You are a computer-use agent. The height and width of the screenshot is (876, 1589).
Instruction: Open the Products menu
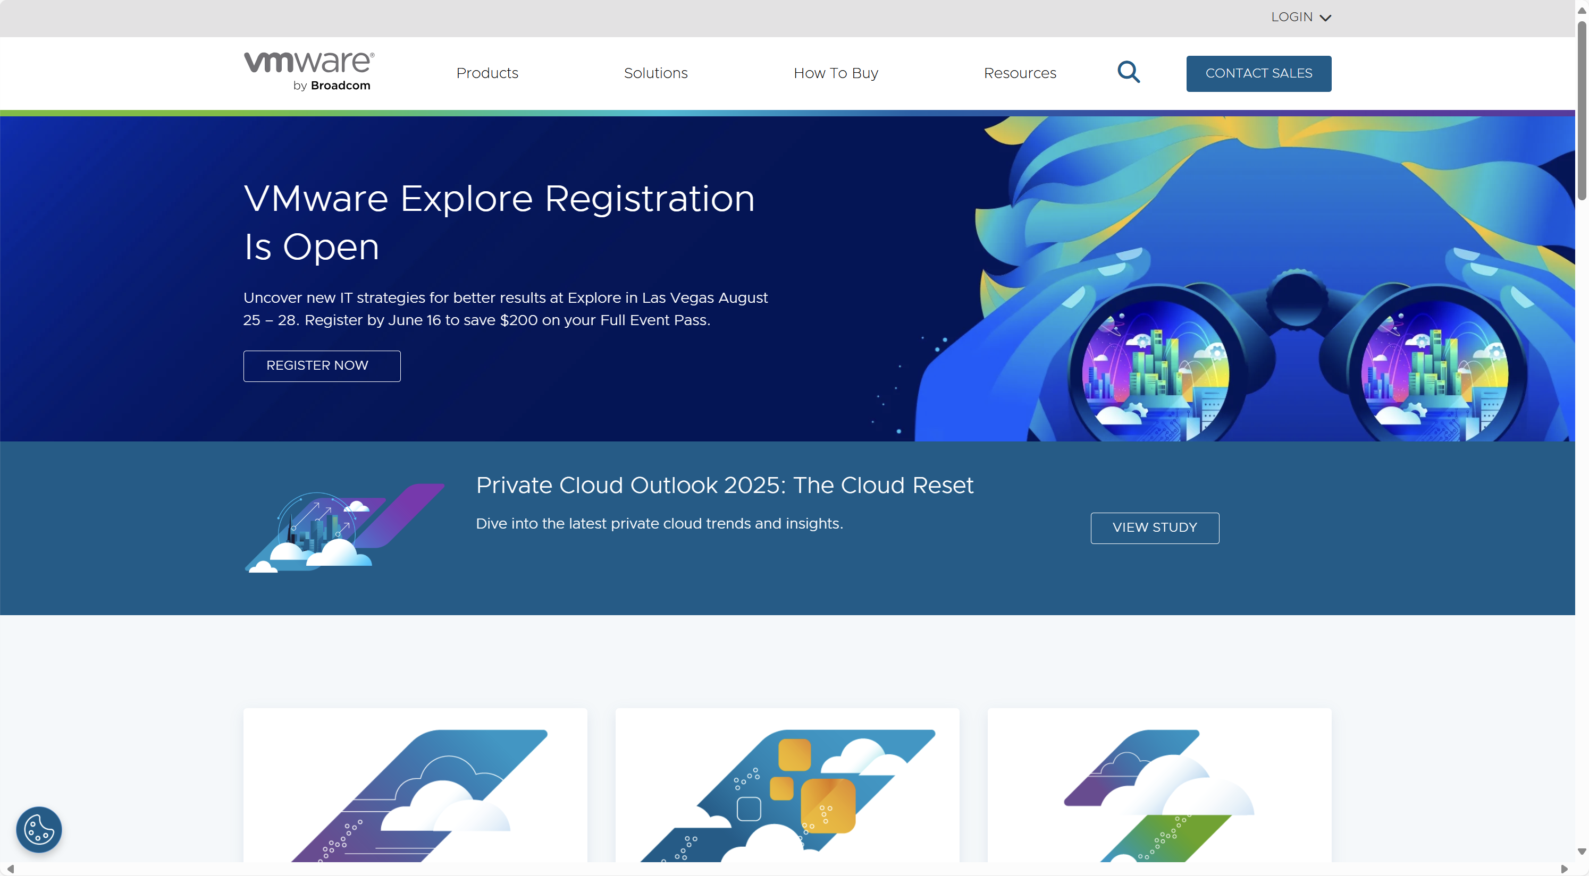(487, 73)
